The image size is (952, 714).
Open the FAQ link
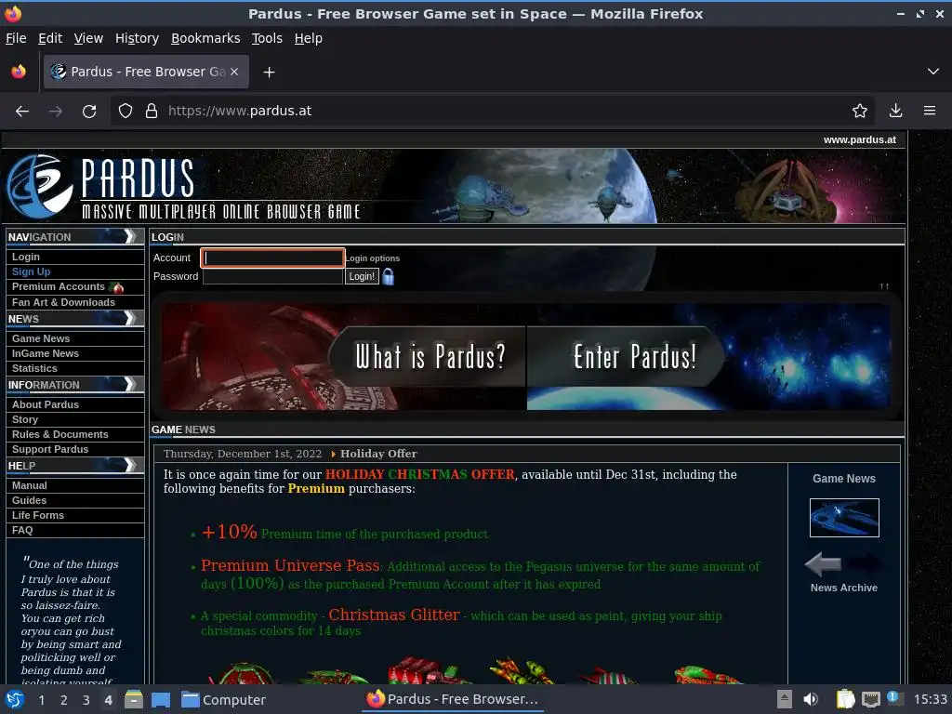(22, 530)
